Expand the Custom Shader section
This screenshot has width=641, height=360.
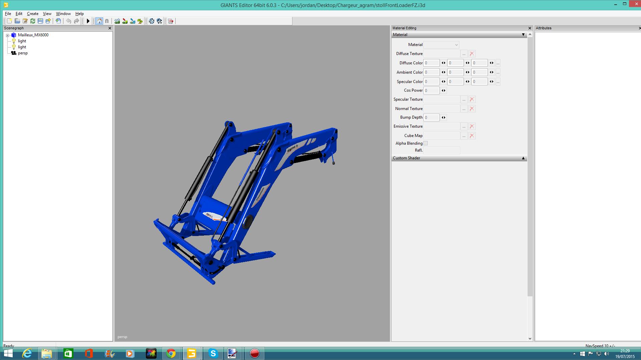[523, 158]
